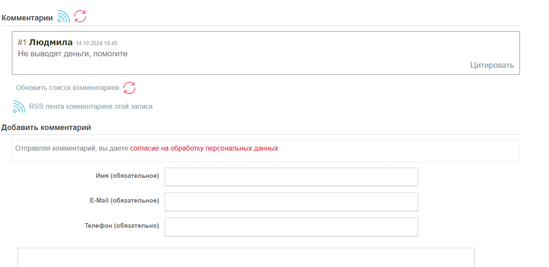Click the red refresh icon beside Комментарии heading
The height and width of the screenshot is (267, 549).
tap(80, 17)
